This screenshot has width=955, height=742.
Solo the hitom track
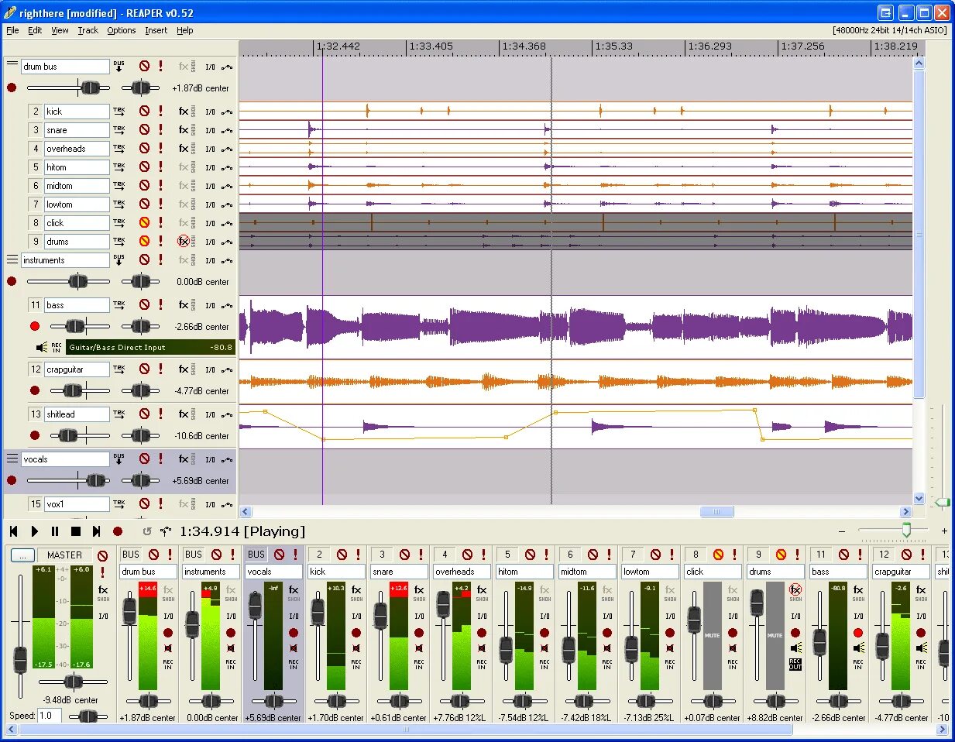pos(160,167)
